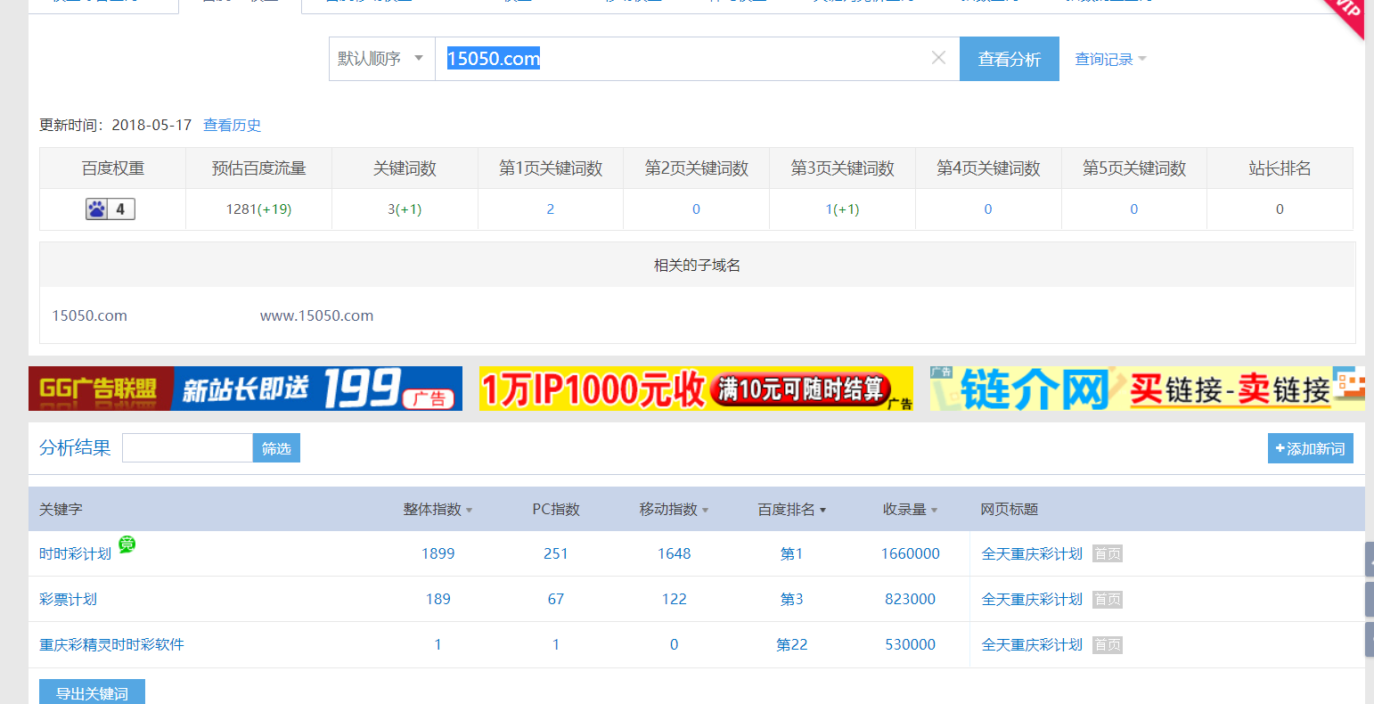Open the 查看历史 link
Viewport: 1374px width, 704px height.
[x=232, y=126]
